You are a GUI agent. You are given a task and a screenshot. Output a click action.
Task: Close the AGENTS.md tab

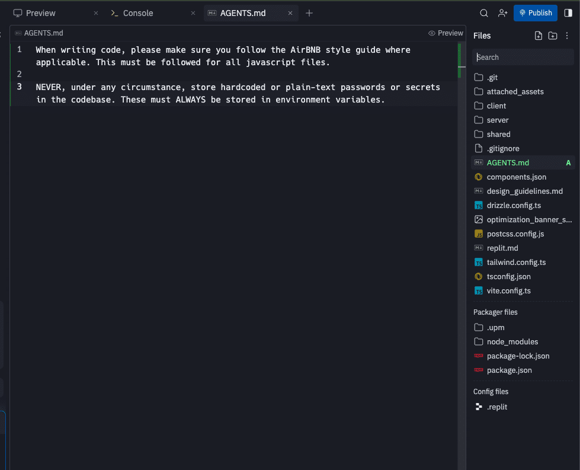coord(290,13)
